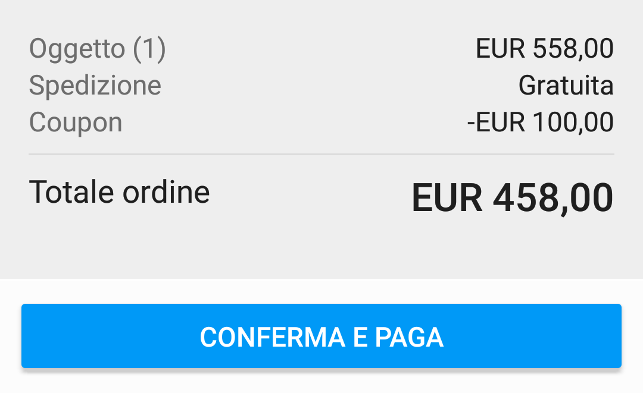Open the item row showing Oggetto (1)
Screen dimensions: 643x393
click(321, 49)
